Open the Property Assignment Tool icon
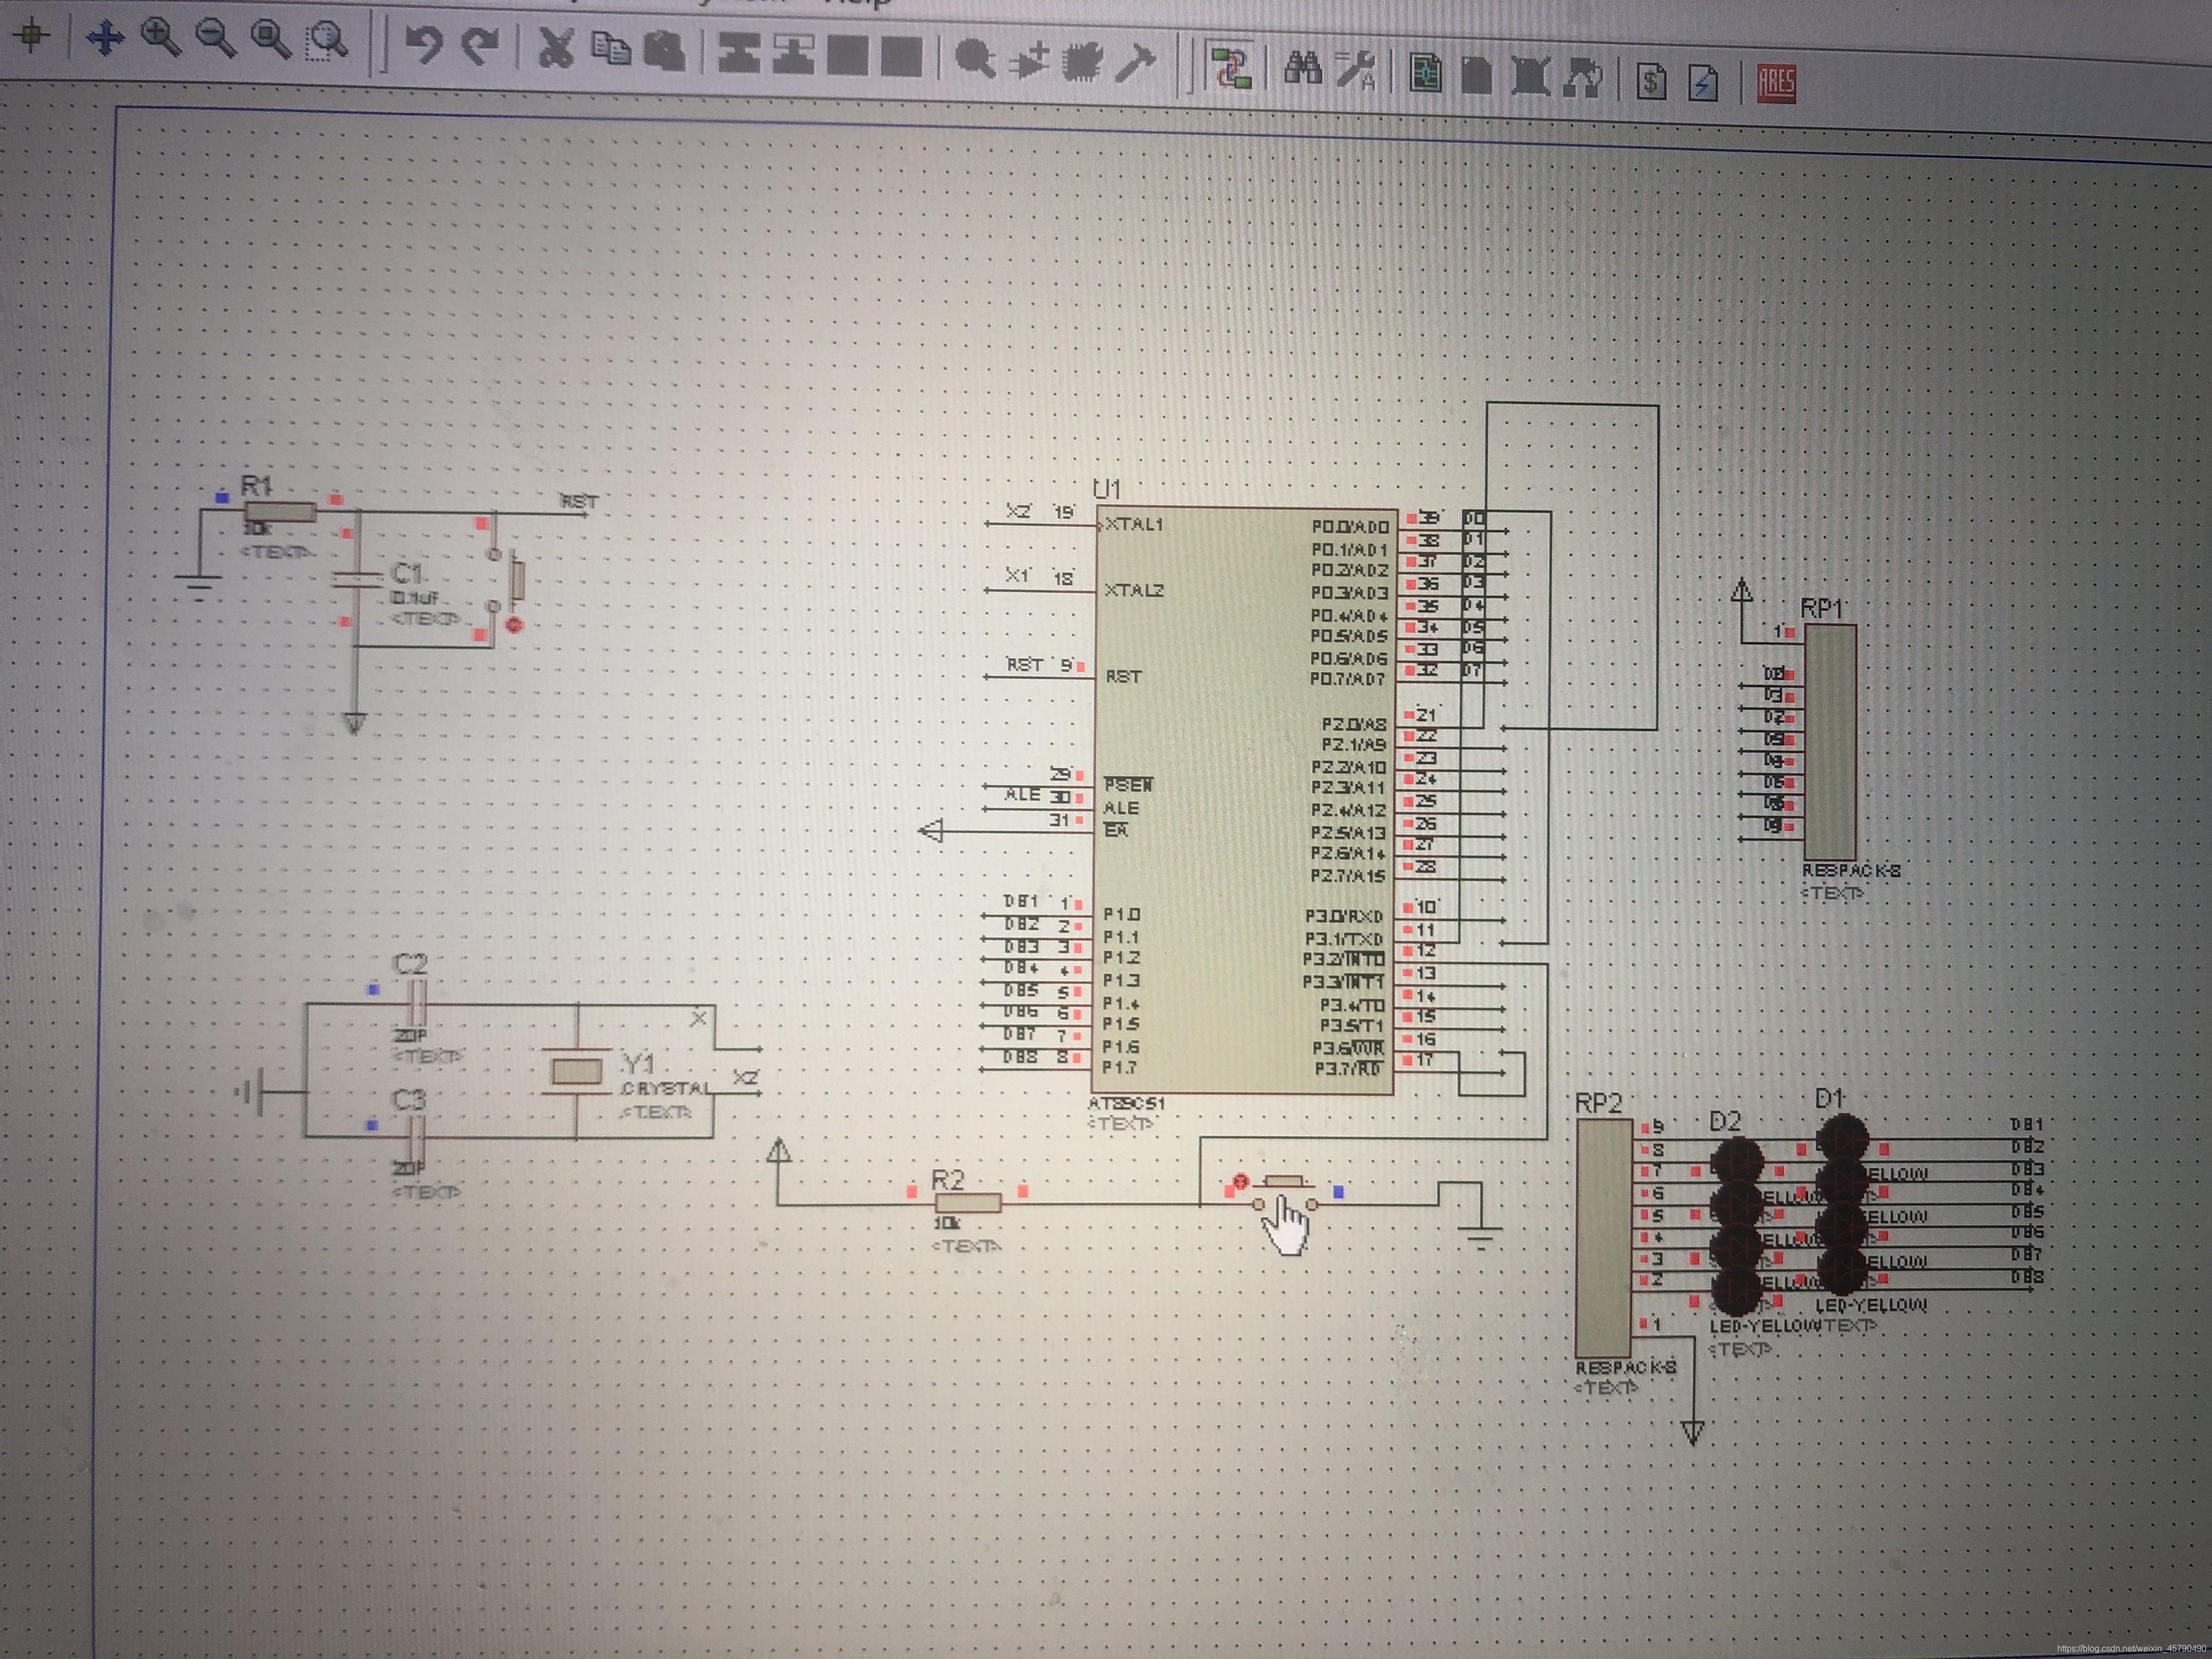Image resolution: width=2212 pixels, height=1659 pixels. coord(1356,72)
